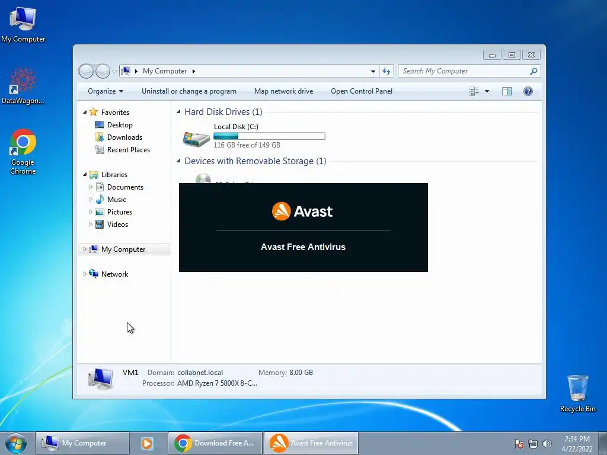
Task: Collapse Devices with Removable Storage group
Action: click(178, 161)
